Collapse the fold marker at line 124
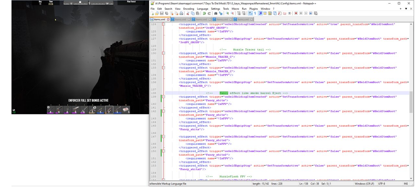Screen dimensions: 415x187 coord(163,24)
